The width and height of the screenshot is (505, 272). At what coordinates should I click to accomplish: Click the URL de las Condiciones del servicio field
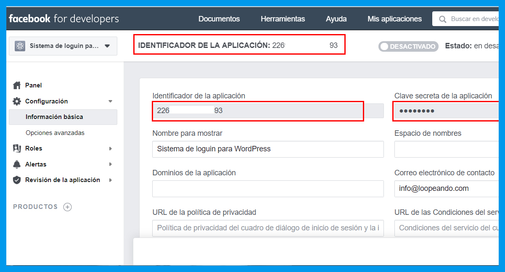[x=447, y=228]
